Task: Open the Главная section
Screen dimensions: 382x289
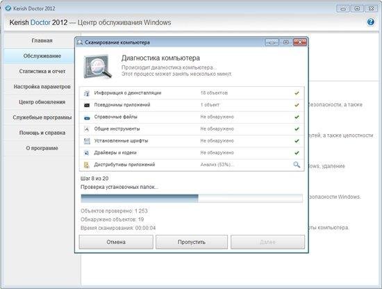Action: pos(42,40)
